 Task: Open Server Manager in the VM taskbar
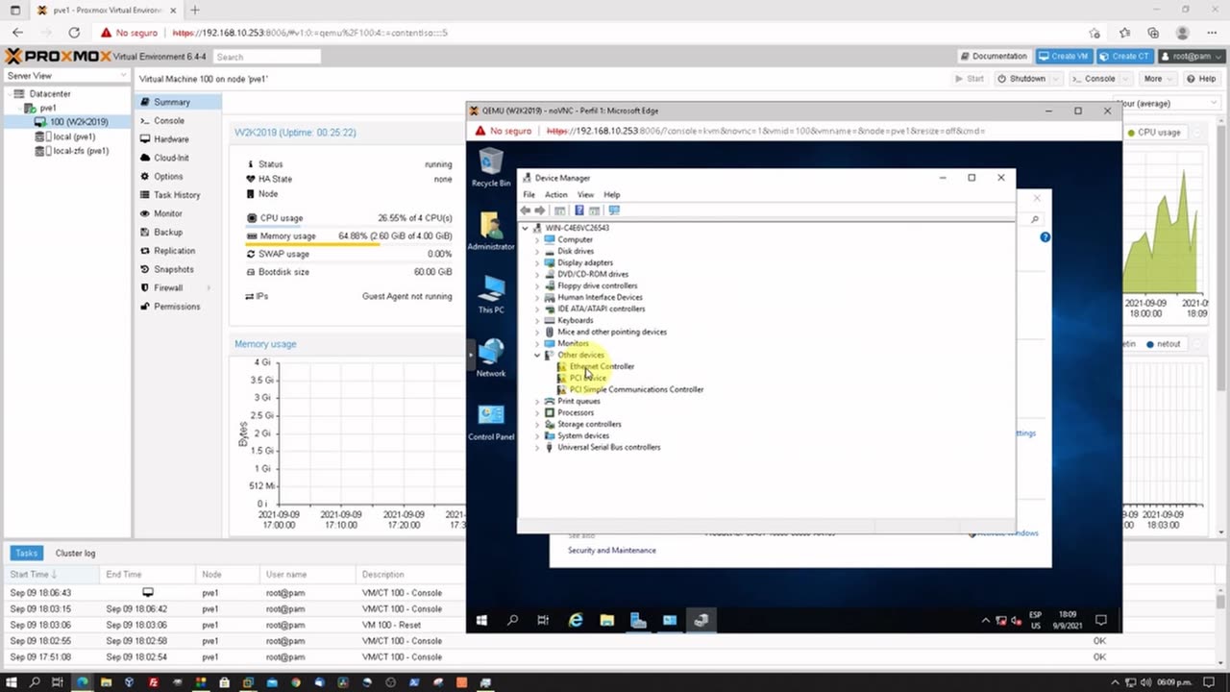click(x=638, y=621)
